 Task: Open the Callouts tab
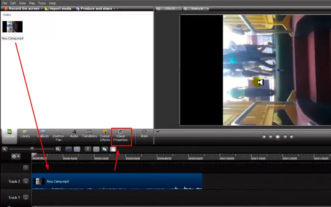pyautogui.click(x=43, y=134)
